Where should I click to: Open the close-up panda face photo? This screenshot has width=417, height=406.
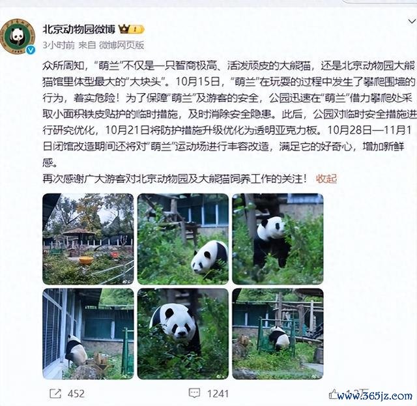[183, 334]
